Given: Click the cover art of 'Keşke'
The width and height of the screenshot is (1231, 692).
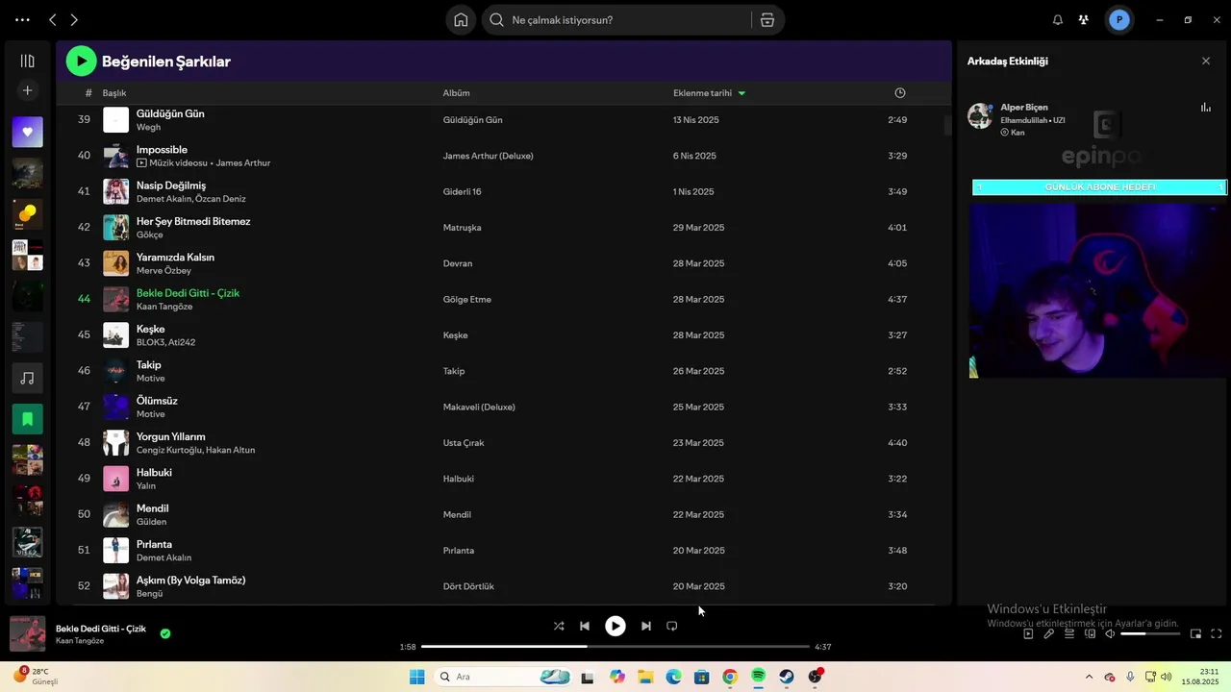Looking at the screenshot, I should click(x=115, y=334).
